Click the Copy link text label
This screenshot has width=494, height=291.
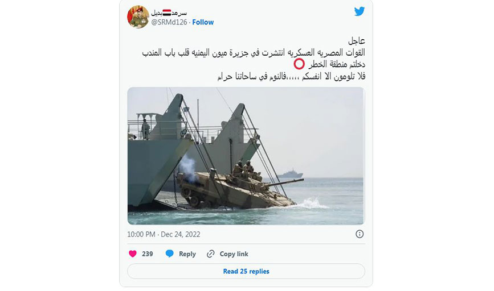click(x=234, y=253)
